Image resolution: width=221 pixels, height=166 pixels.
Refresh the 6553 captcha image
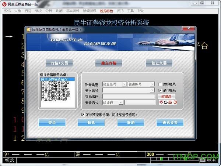pos(168,102)
